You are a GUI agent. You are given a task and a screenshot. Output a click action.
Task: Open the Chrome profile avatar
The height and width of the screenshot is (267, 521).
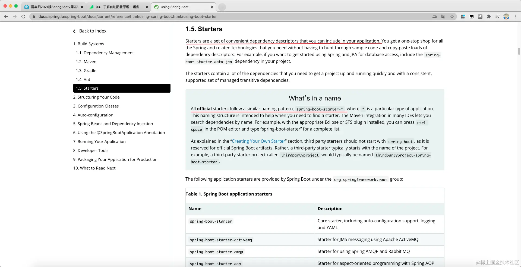click(506, 17)
